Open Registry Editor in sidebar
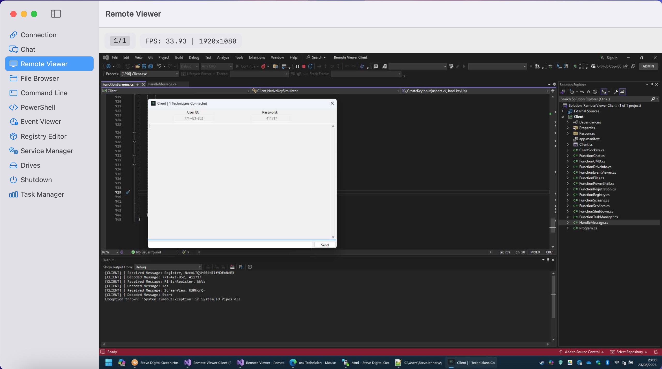662x369 pixels. point(49,136)
